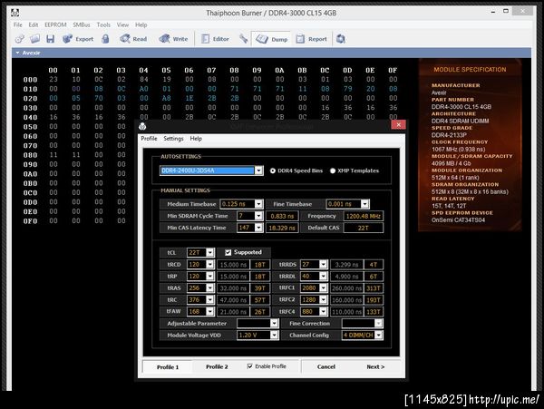The image size is (544, 409).
Task: Click the Thaiphoon Burner app icon in title bar
Action: click(15, 14)
